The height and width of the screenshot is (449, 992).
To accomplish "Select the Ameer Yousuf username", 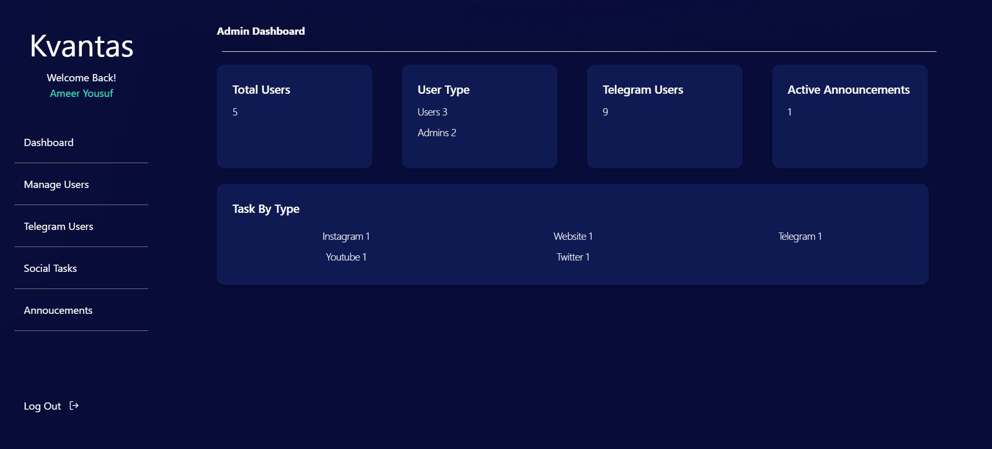I will [81, 93].
